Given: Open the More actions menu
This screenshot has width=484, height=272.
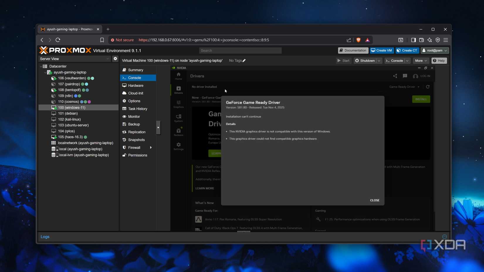Looking at the screenshot, I should click(x=421, y=61).
